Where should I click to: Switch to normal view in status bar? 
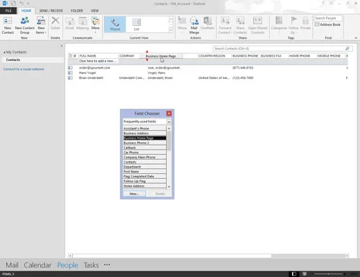[294, 274]
